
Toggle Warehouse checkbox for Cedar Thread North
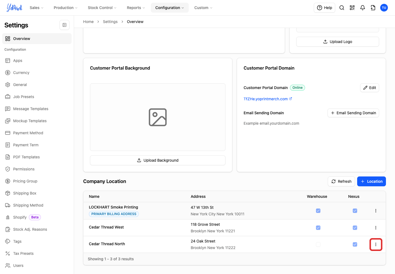tap(318, 244)
